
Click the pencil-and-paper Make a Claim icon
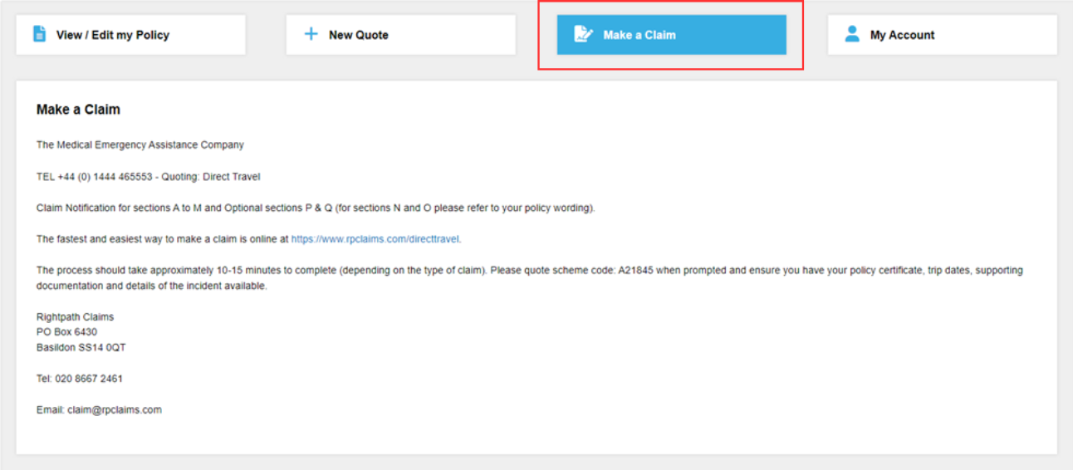pos(583,34)
